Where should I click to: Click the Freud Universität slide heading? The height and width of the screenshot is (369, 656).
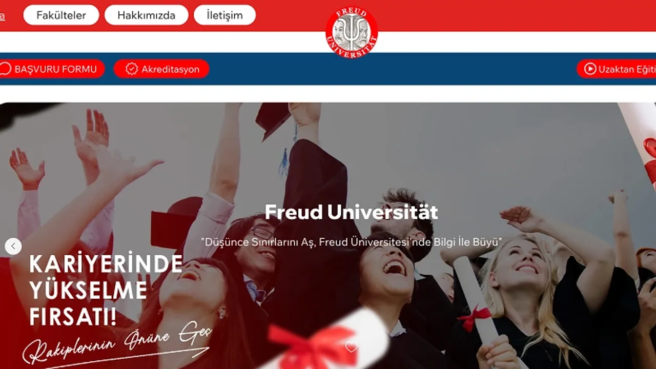(x=351, y=212)
